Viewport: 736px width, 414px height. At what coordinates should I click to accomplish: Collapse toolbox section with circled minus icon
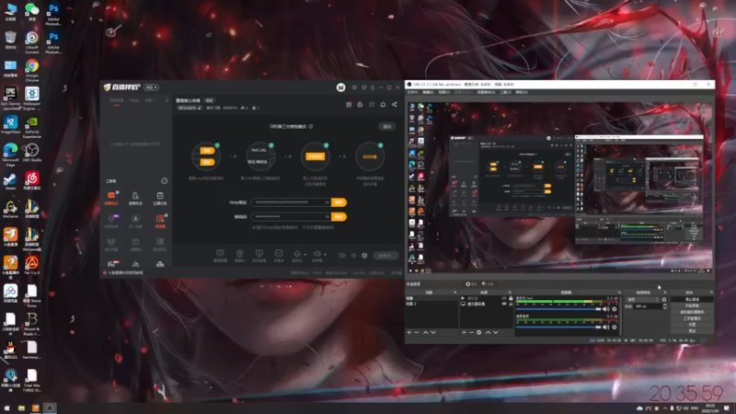click(165, 180)
